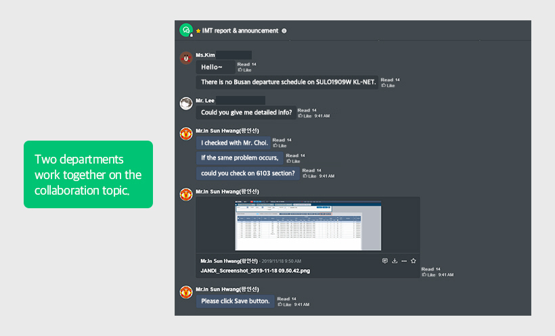Show readers of the Busan departure message
The height and width of the screenshot is (336, 555).
[390, 80]
